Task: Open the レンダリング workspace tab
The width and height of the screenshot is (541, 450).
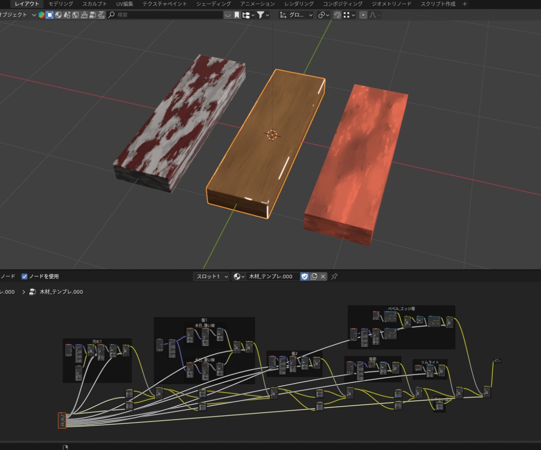Action: click(299, 4)
